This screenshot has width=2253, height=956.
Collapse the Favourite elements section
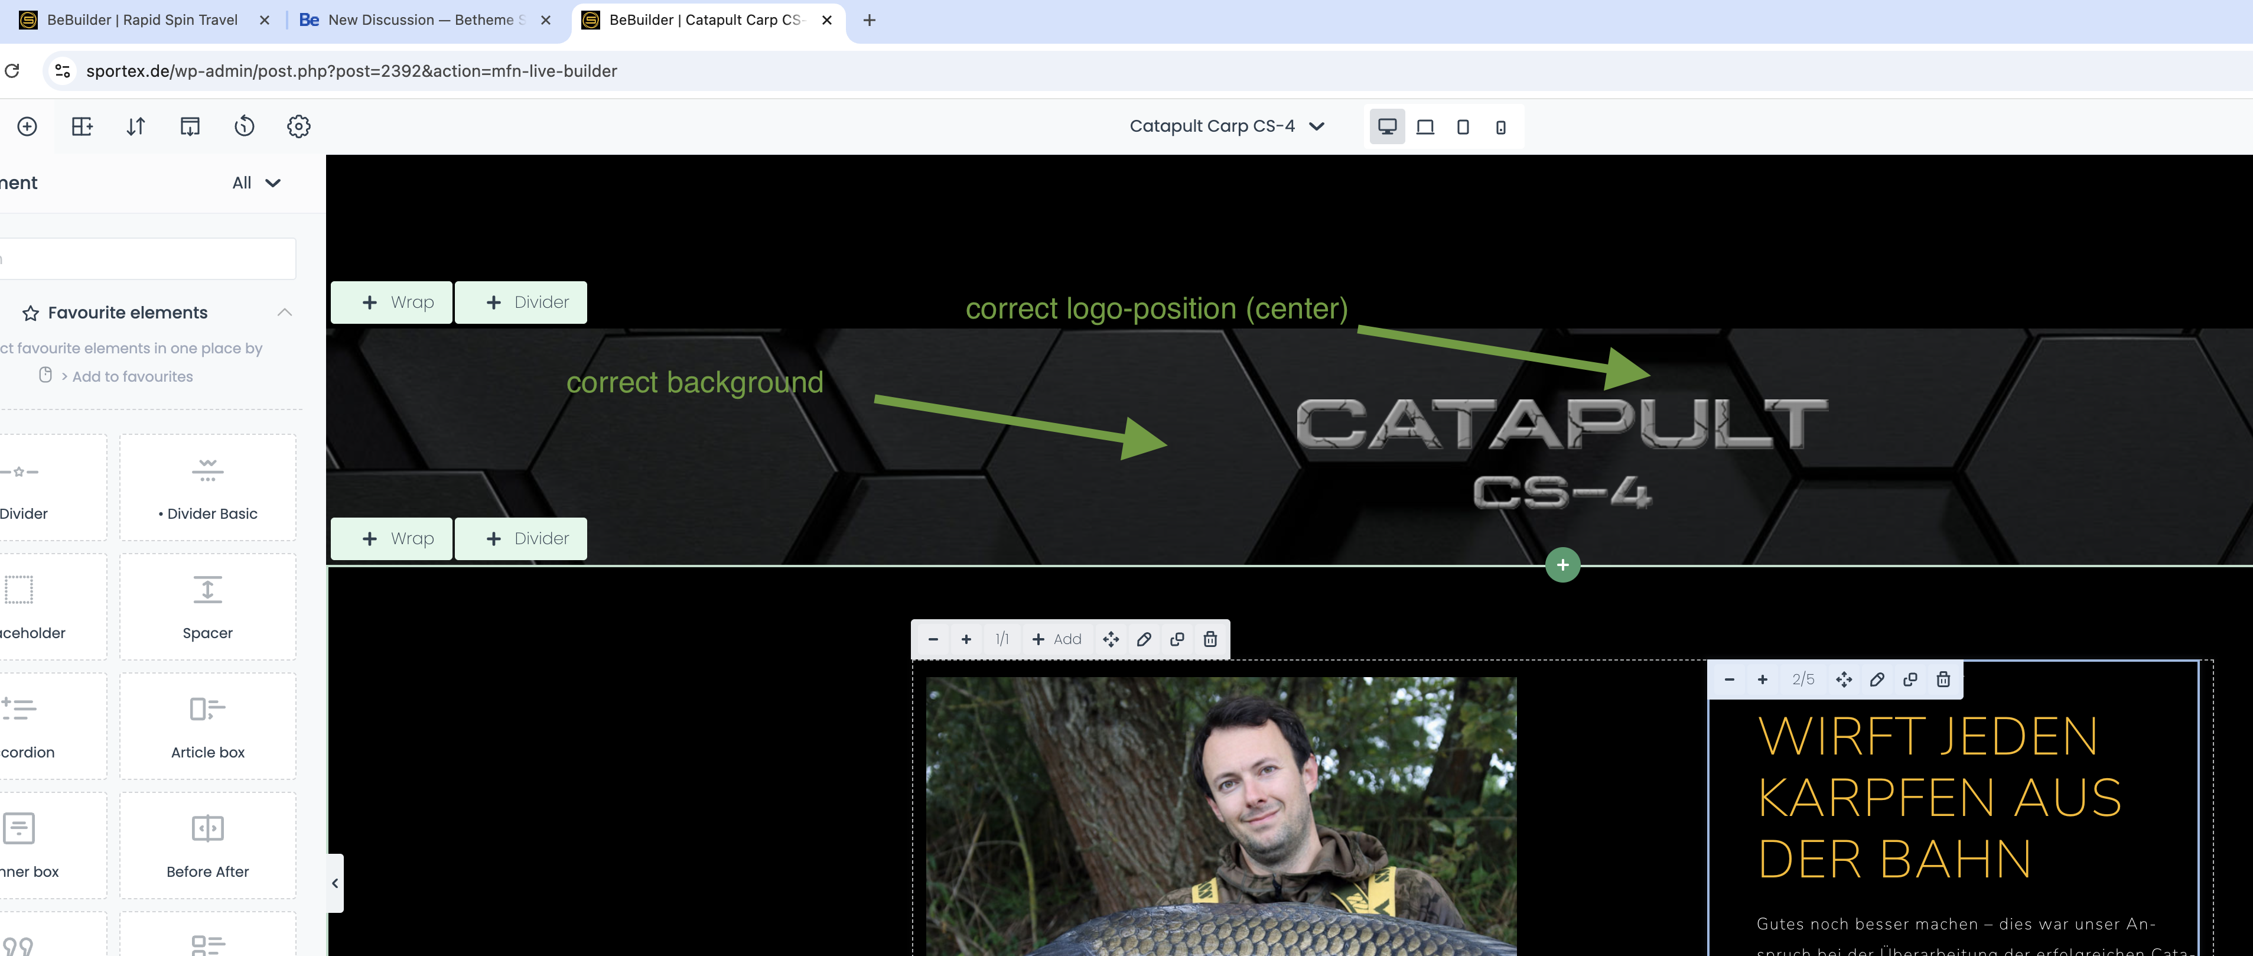click(x=284, y=312)
